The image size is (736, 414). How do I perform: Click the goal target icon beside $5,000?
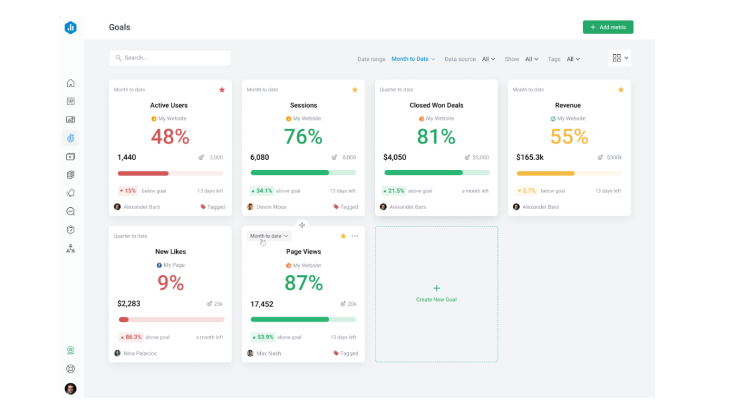(467, 157)
